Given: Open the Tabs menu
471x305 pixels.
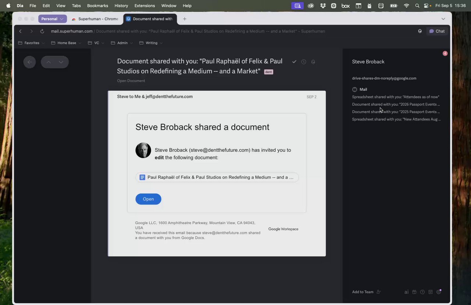Looking at the screenshot, I should coord(76,6).
